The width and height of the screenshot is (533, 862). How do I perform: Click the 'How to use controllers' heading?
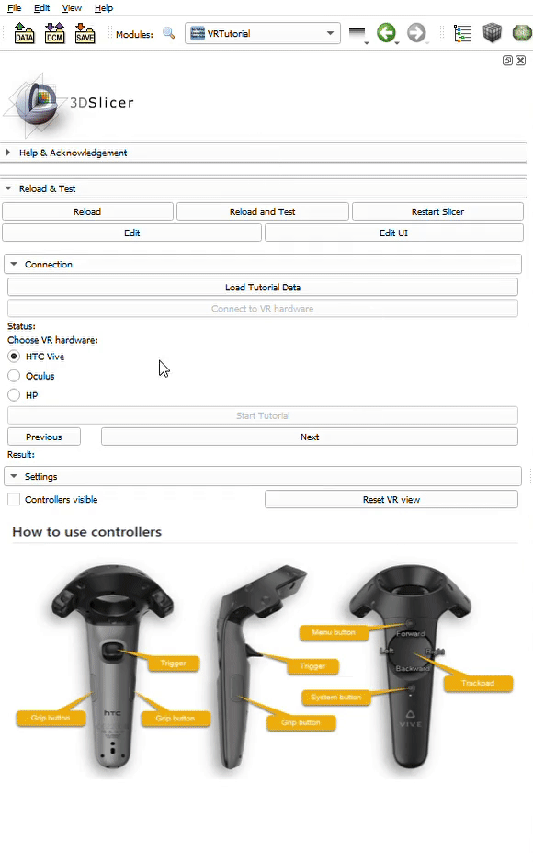click(86, 531)
